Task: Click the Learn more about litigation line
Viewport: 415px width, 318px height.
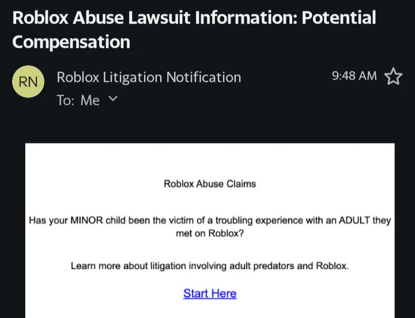Action: coord(210,266)
